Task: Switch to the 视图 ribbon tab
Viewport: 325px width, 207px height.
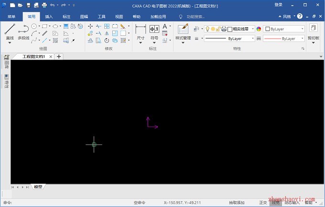Action: click(119, 17)
